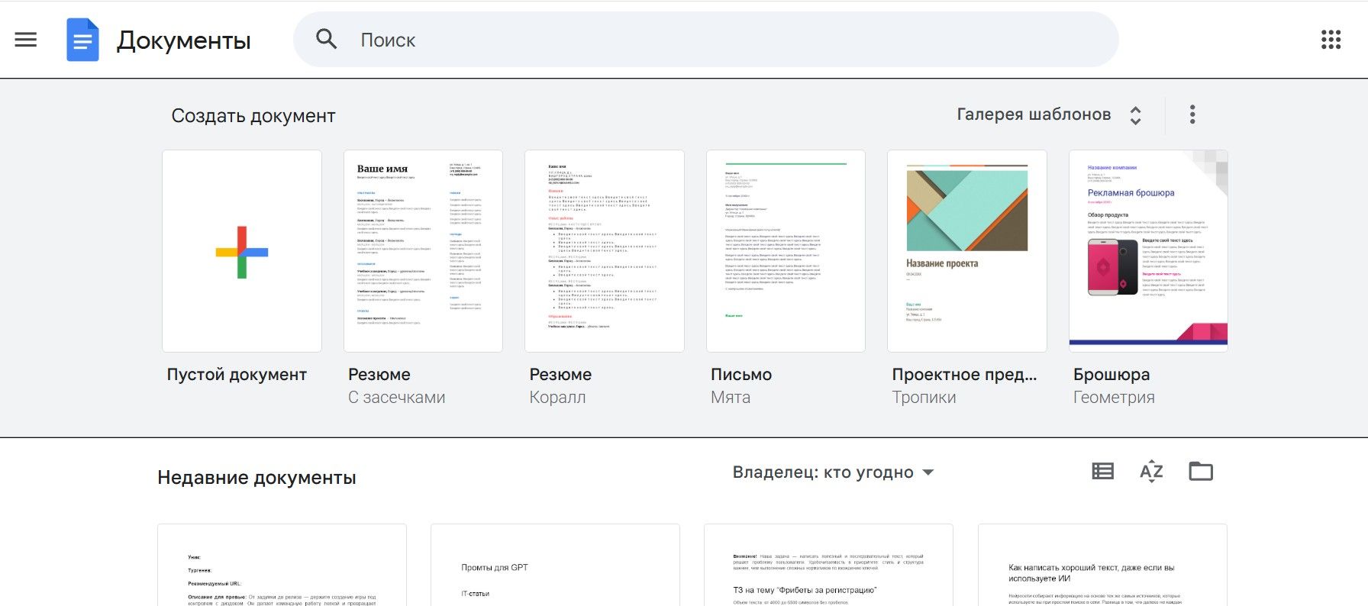Image resolution: width=1368 pixels, height=606 pixels.
Task: Open the AZ sort options
Action: pyautogui.click(x=1151, y=472)
